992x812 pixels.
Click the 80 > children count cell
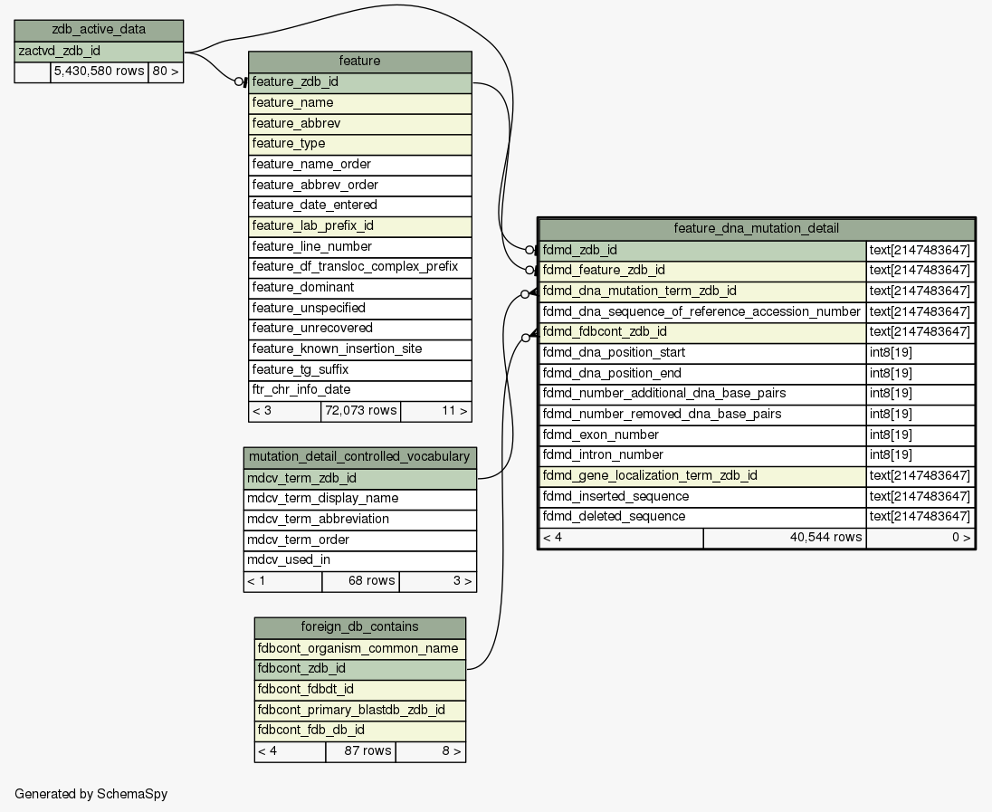[166, 72]
